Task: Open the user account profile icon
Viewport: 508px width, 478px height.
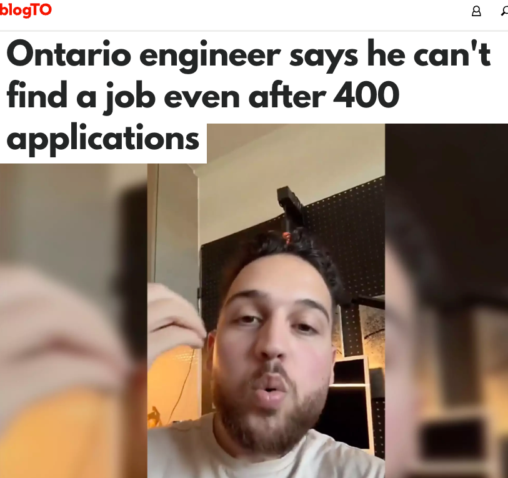Action: point(476,11)
